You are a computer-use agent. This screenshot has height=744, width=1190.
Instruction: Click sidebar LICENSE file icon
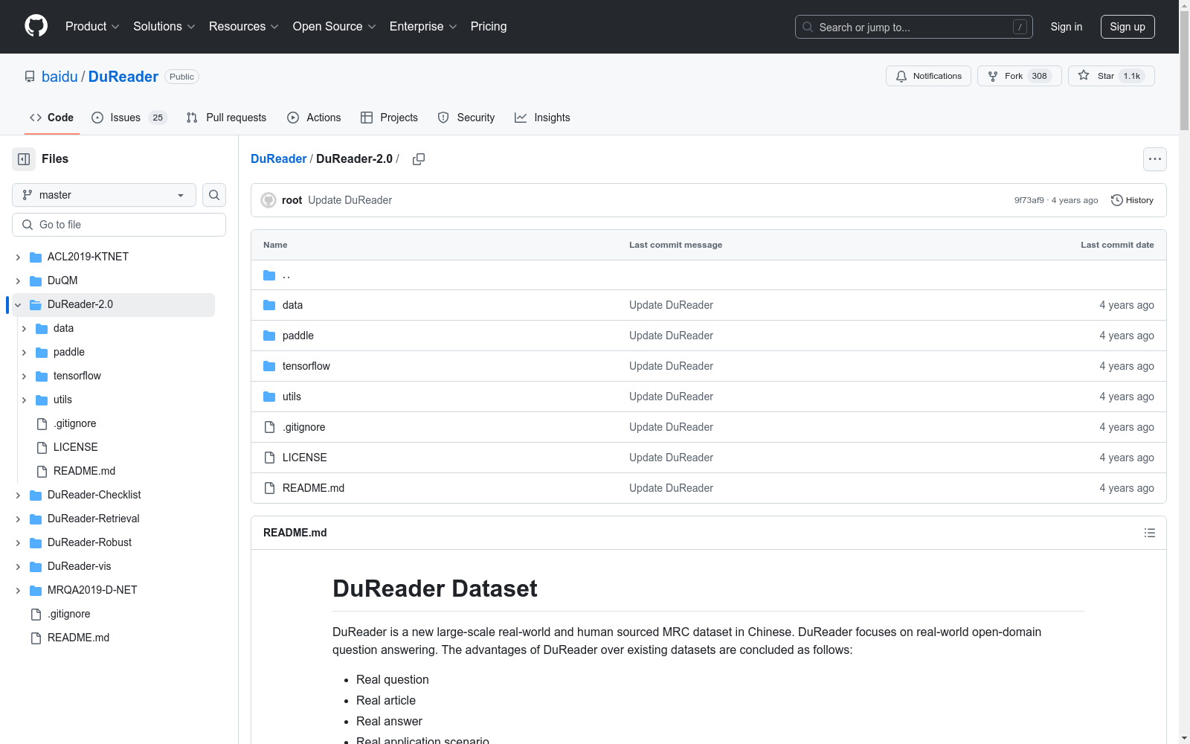(42, 447)
